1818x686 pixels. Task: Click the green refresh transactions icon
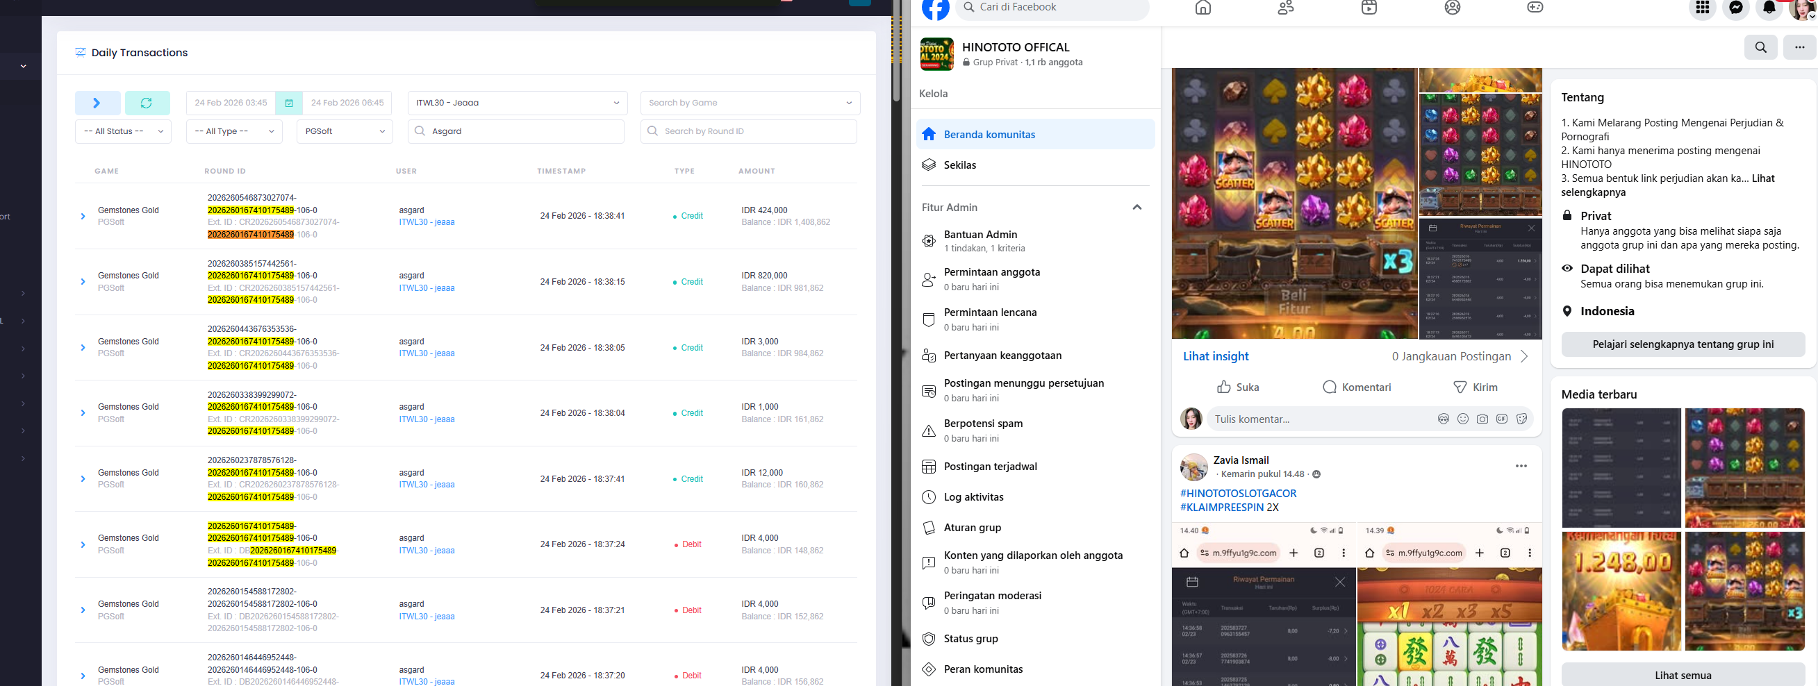(147, 103)
